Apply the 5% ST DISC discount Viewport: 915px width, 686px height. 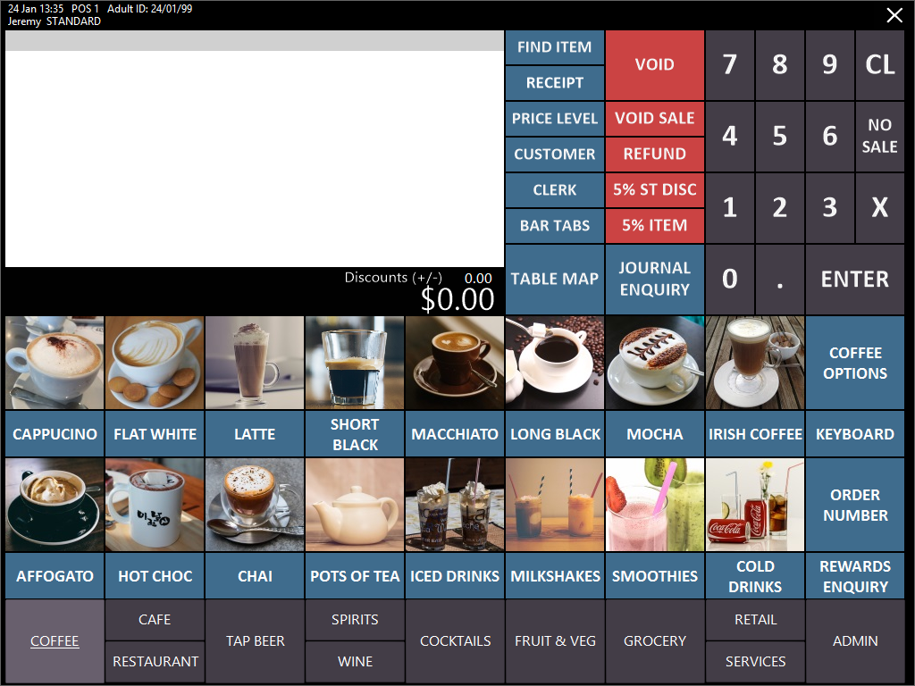(655, 189)
